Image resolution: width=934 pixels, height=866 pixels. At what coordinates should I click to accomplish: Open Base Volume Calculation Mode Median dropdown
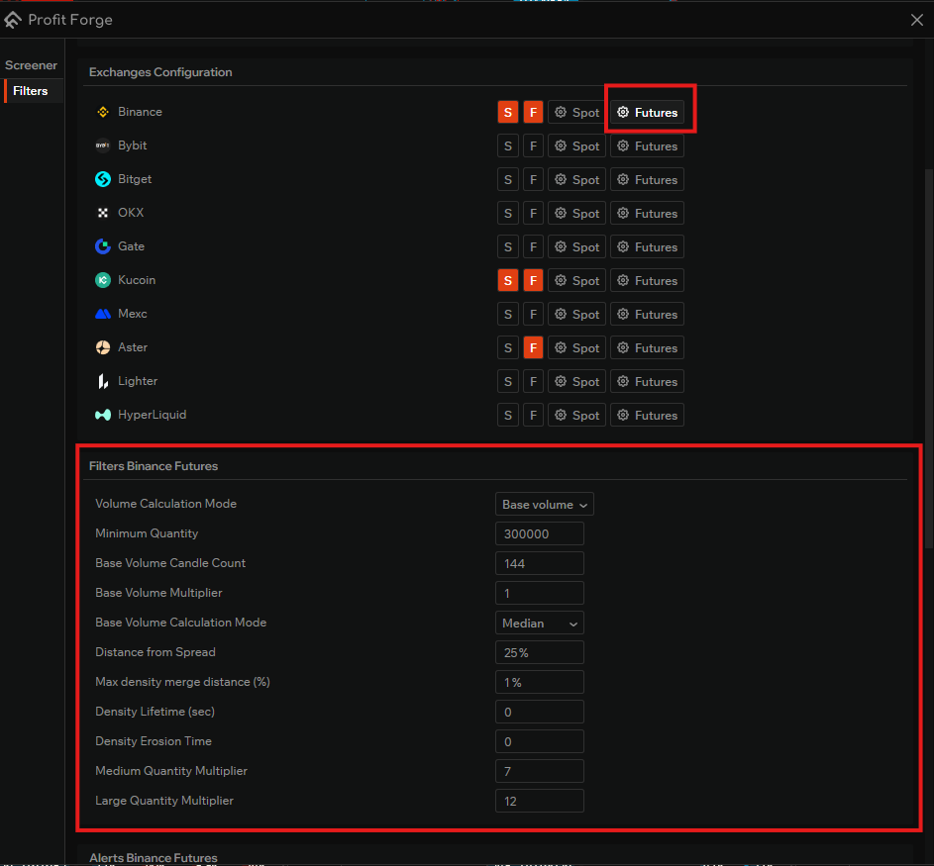[x=540, y=624]
